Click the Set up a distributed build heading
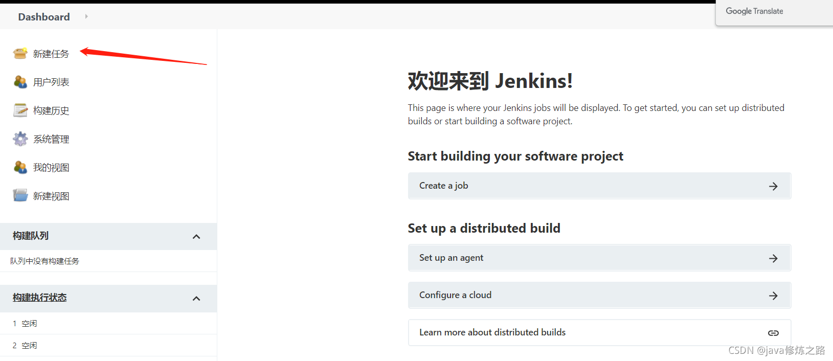Image resolution: width=833 pixels, height=361 pixels. pyautogui.click(x=484, y=228)
